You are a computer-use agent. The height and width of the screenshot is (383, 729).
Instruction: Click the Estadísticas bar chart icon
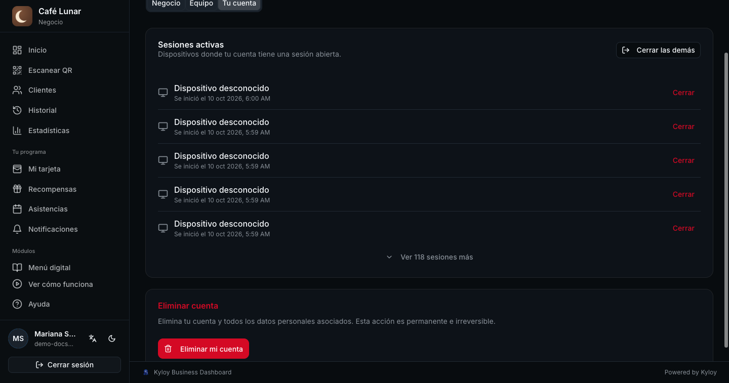(x=17, y=131)
